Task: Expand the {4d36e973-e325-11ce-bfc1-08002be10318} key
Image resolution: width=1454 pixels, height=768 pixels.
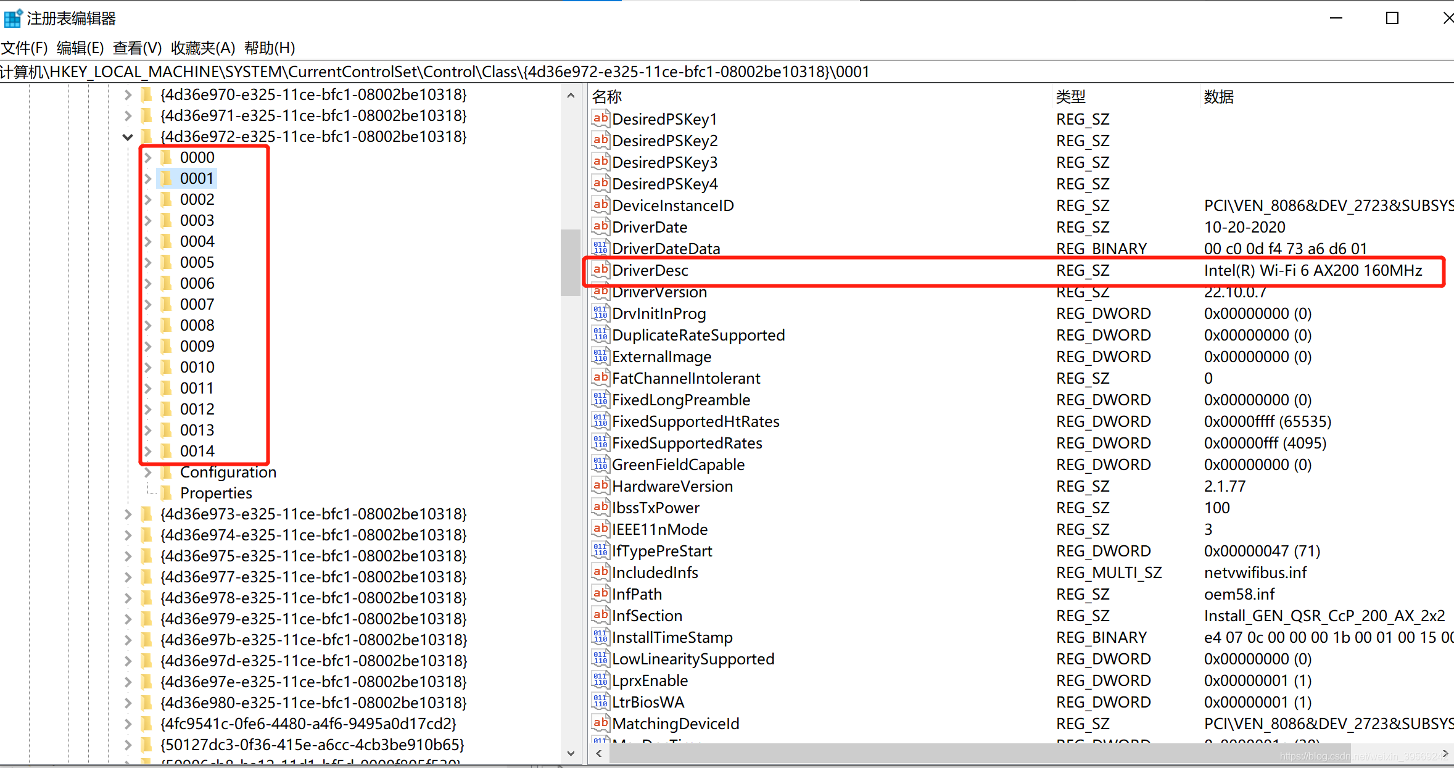Action: point(128,514)
